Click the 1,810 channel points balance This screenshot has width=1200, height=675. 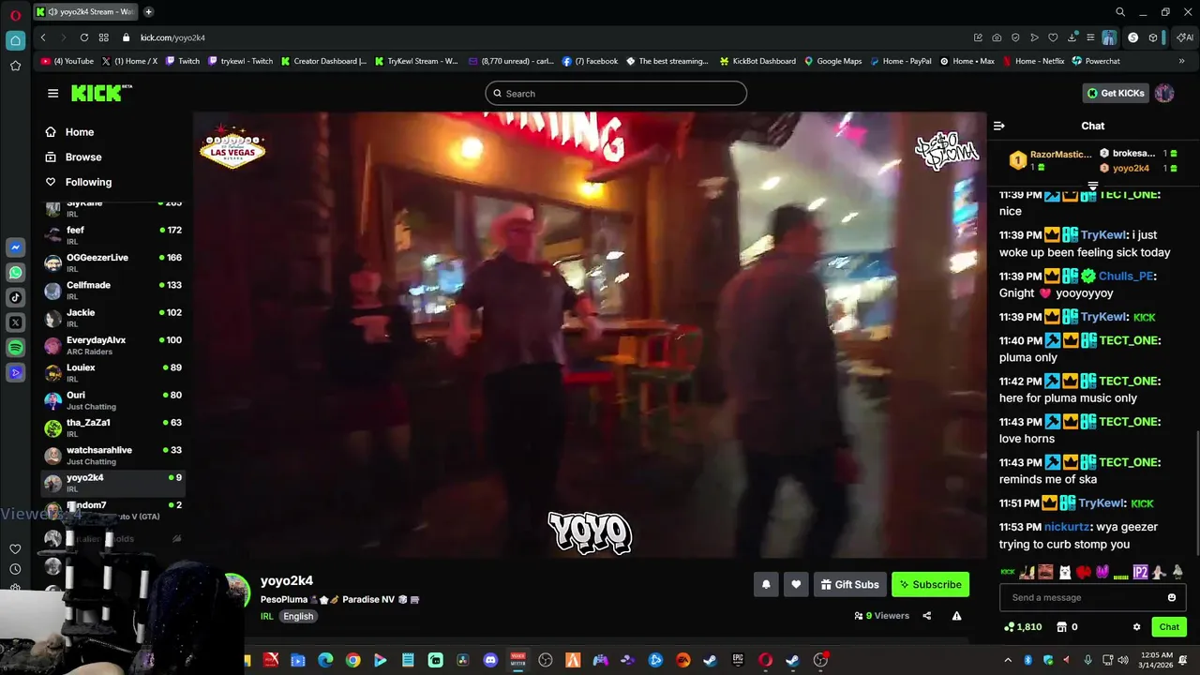pos(1023,627)
